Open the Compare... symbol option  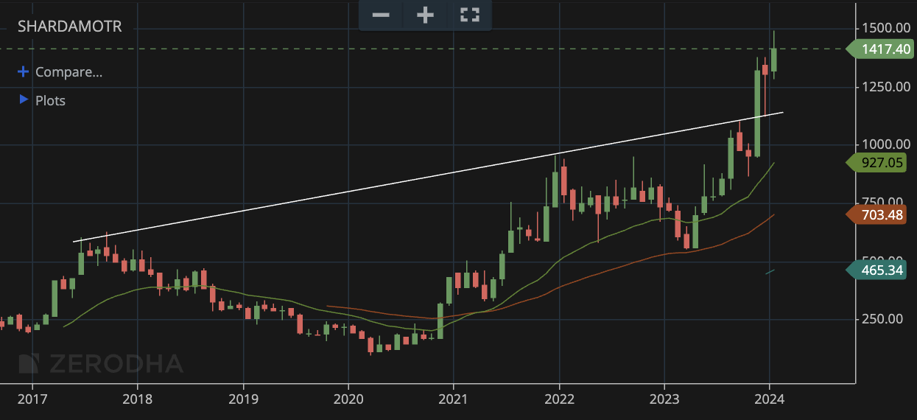pos(68,72)
